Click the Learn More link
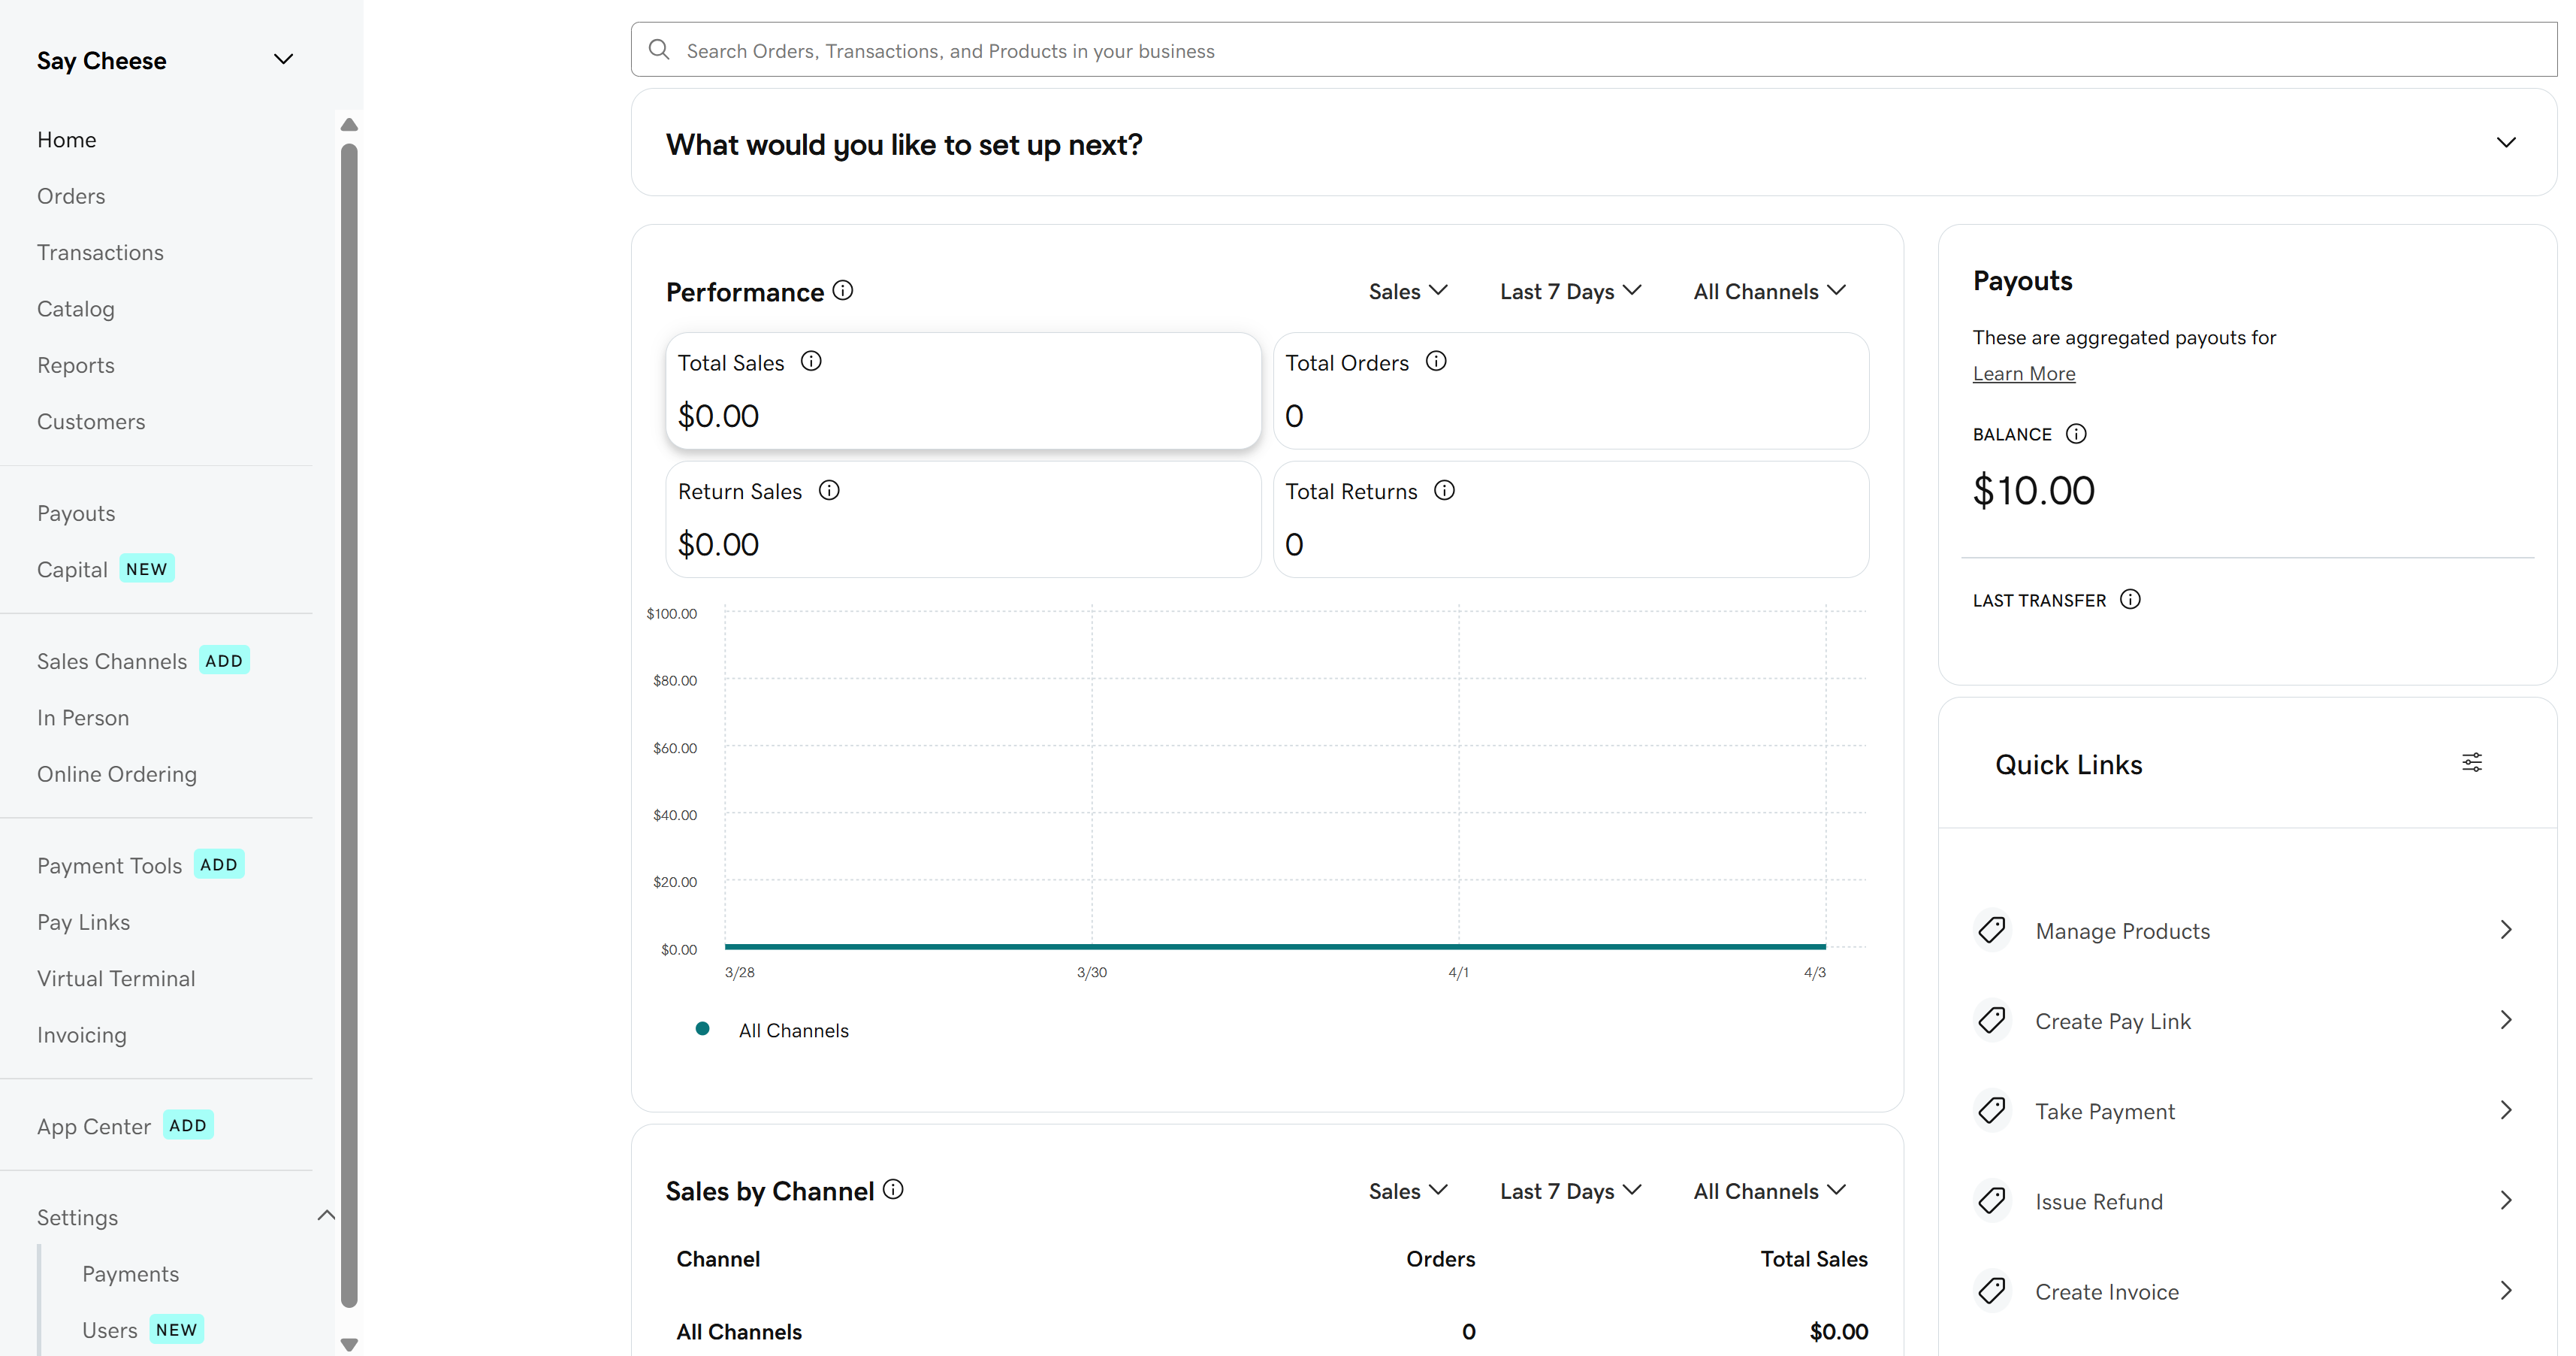This screenshot has height=1356, width=2576. (x=2023, y=374)
